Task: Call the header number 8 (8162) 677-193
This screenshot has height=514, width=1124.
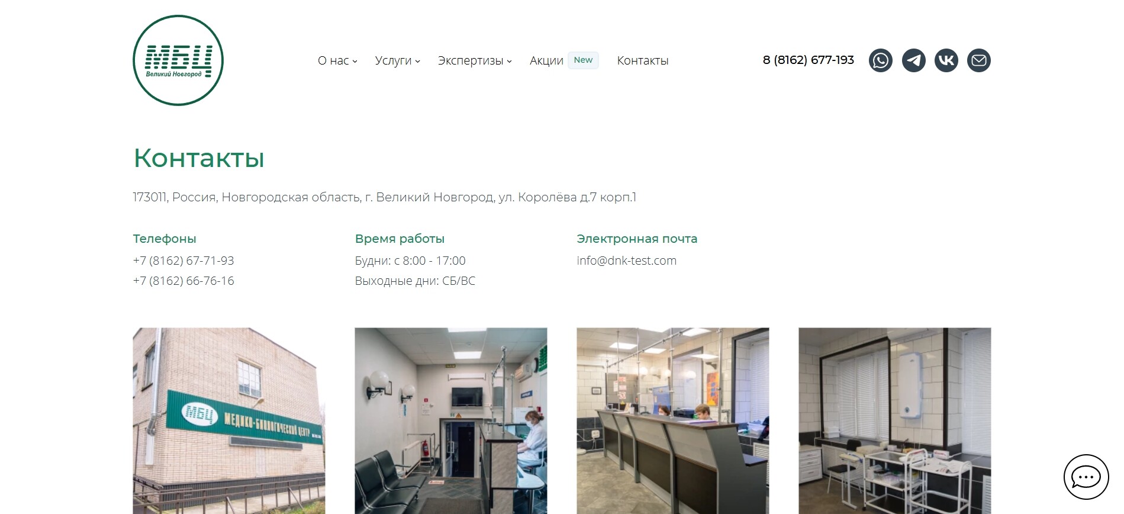Action: tap(808, 60)
